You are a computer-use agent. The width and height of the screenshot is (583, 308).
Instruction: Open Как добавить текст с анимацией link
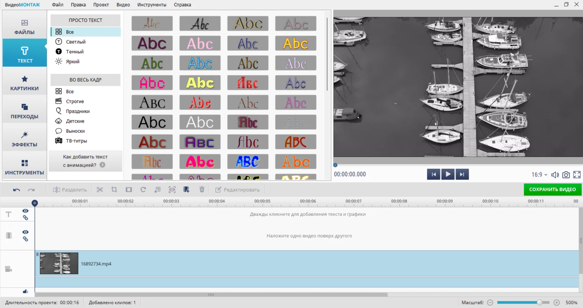click(x=85, y=161)
